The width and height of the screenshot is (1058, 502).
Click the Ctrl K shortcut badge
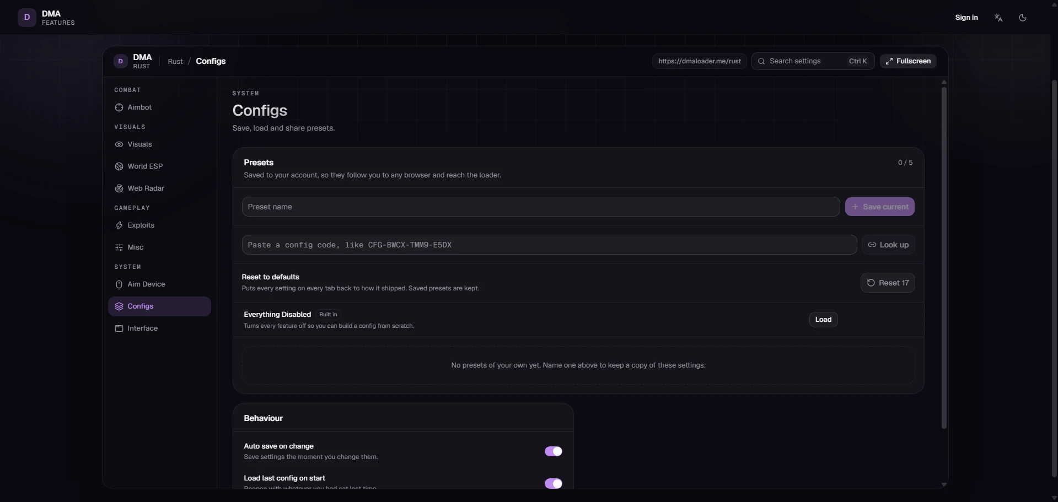[x=858, y=61]
